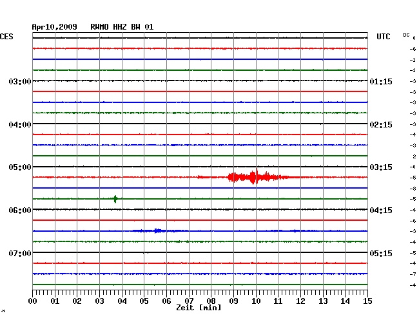
Task: Click minute axis tick label "00"
Action: tap(33, 301)
